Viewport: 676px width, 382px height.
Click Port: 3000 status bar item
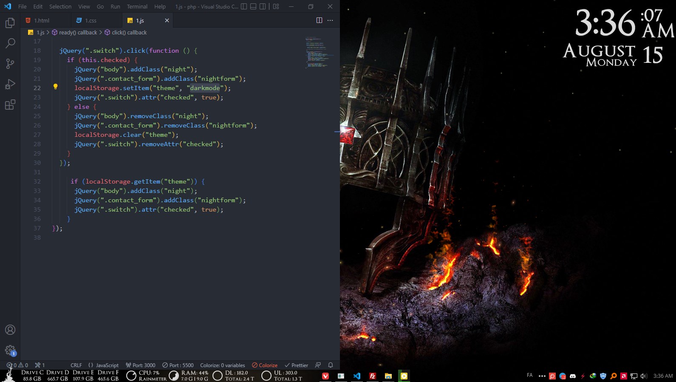coord(140,365)
